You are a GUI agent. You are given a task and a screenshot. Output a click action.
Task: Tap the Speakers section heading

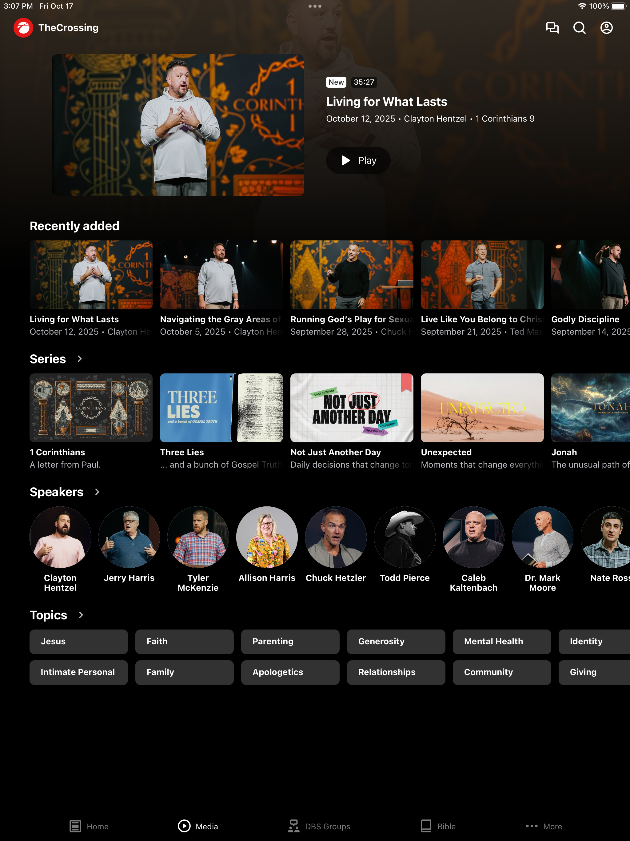[x=57, y=492]
